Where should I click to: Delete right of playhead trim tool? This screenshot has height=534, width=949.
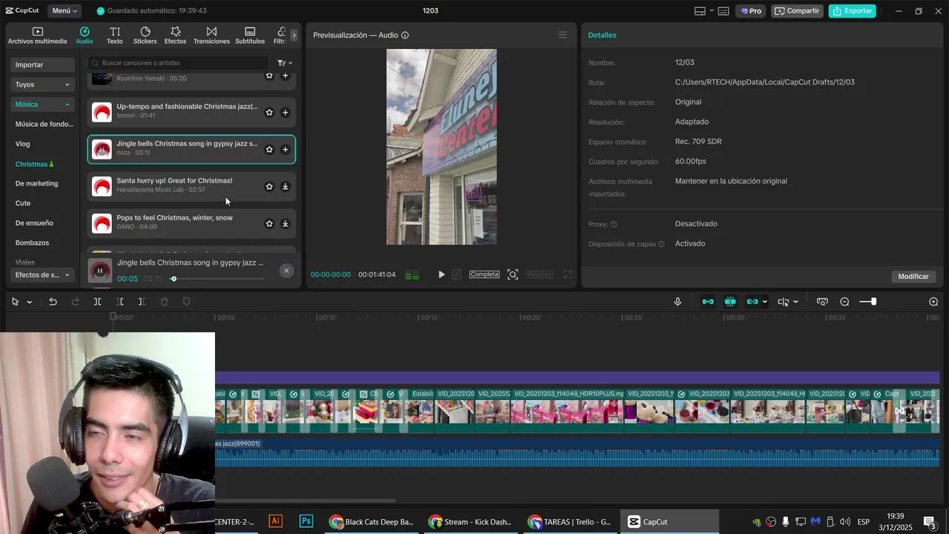click(x=142, y=302)
